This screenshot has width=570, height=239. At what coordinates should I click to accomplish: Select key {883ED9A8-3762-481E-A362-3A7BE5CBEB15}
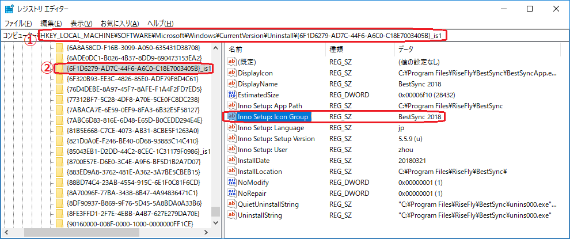tap(133, 172)
